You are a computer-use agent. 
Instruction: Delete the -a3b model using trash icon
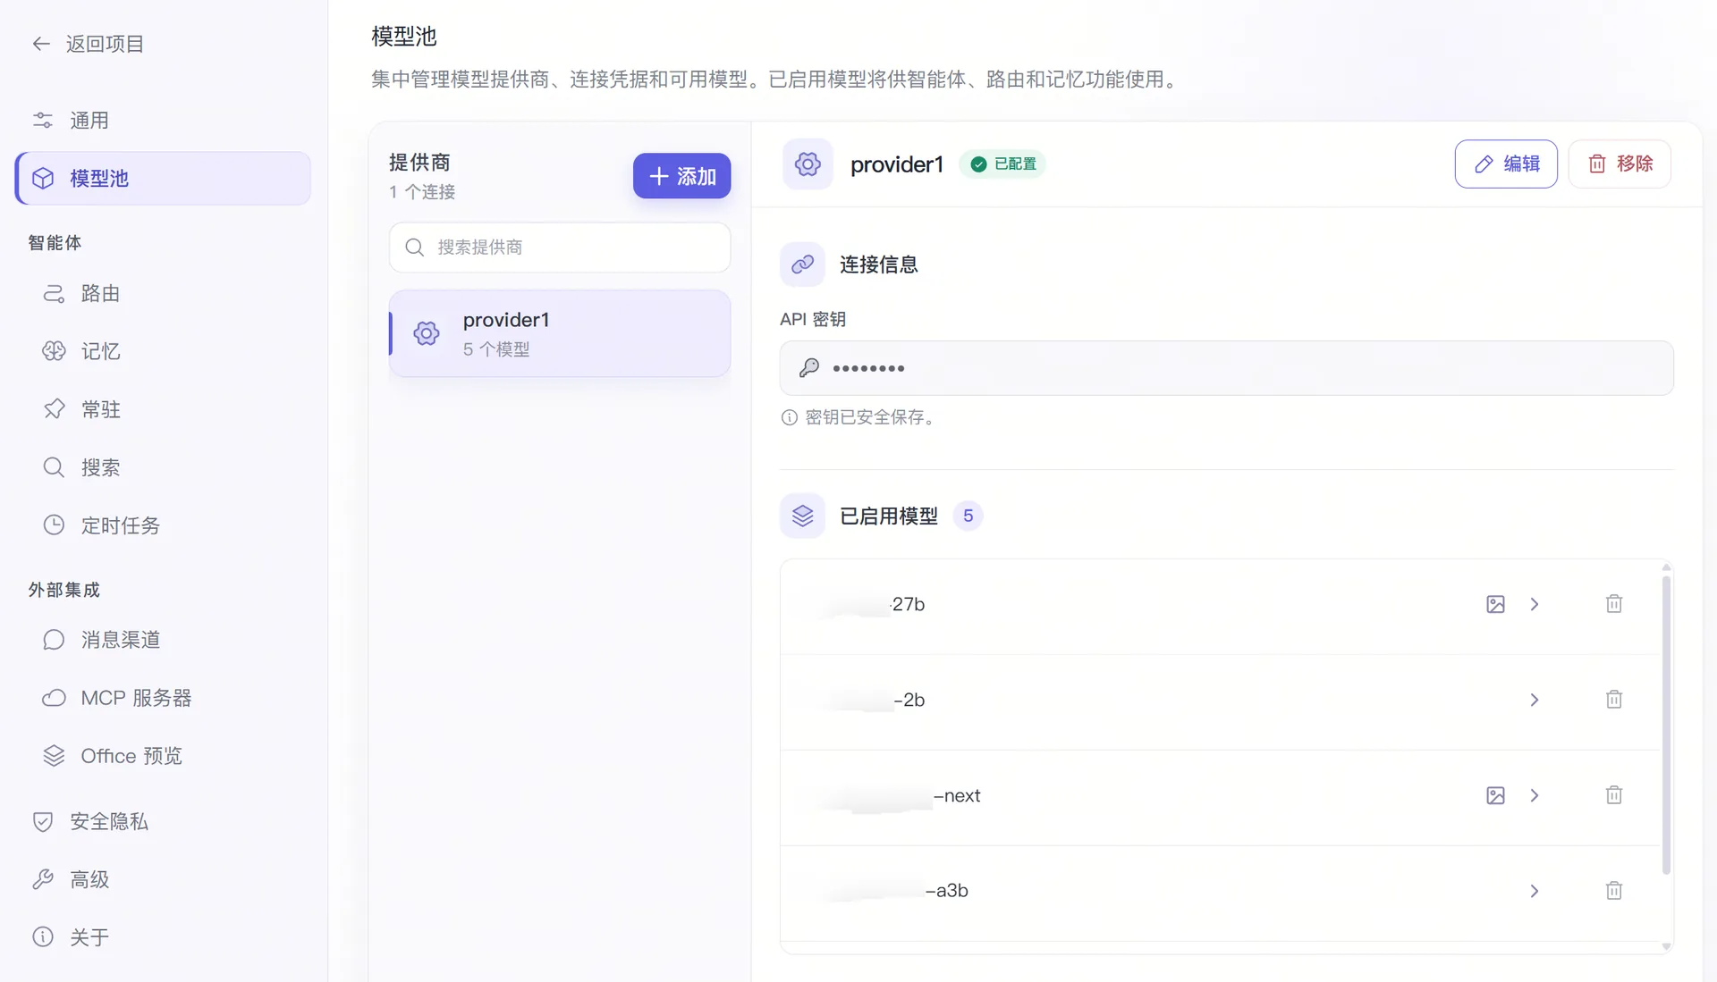(x=1613, y=891)
